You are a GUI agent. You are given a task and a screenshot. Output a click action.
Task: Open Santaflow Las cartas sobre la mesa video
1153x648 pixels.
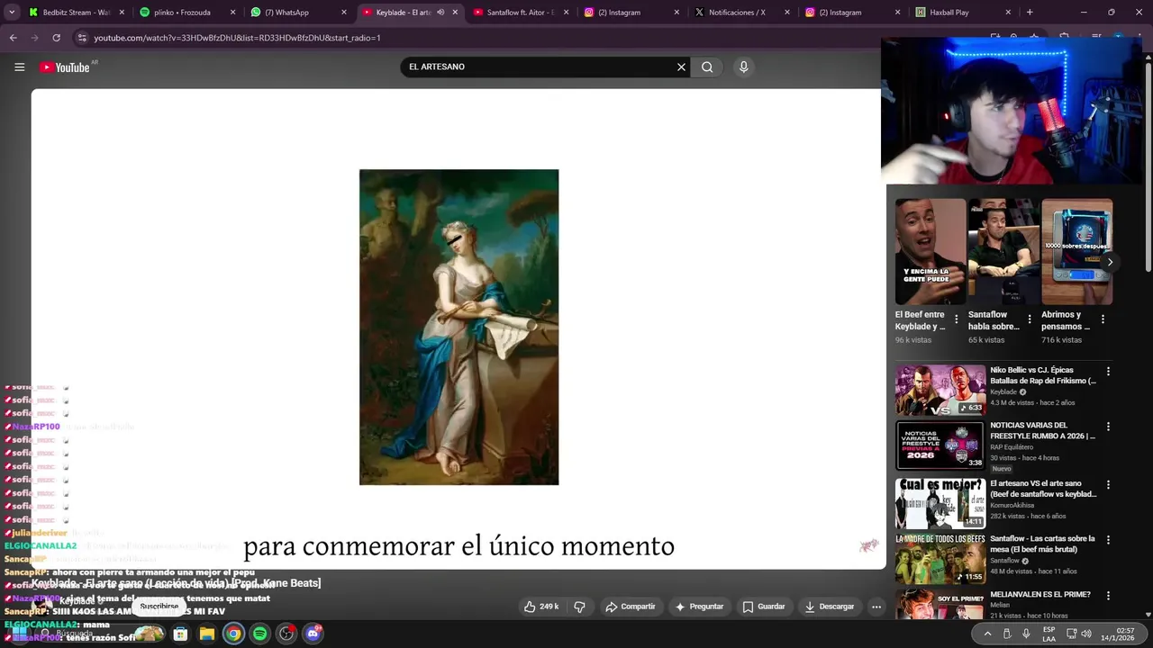click(x=940, y=558)
